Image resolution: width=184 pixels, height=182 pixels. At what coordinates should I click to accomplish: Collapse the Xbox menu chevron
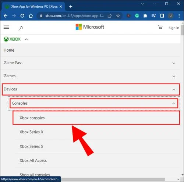(26, 40)
